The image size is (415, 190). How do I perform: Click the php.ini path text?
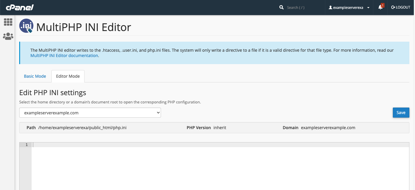[x=82, y=128]
